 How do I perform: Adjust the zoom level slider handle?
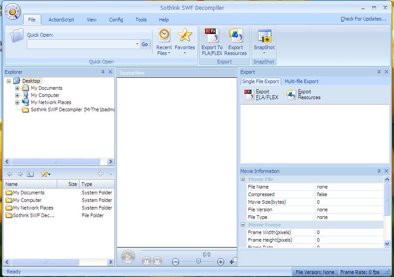click(198, 262)
